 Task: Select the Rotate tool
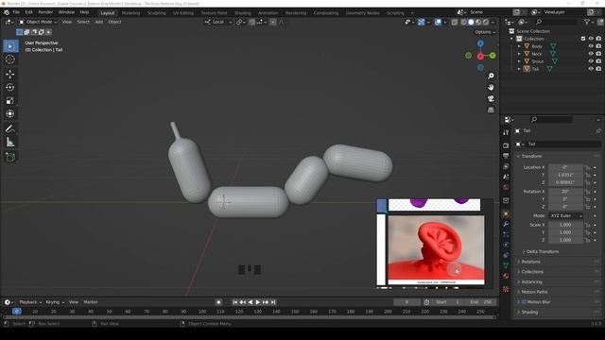coord(10,88)
